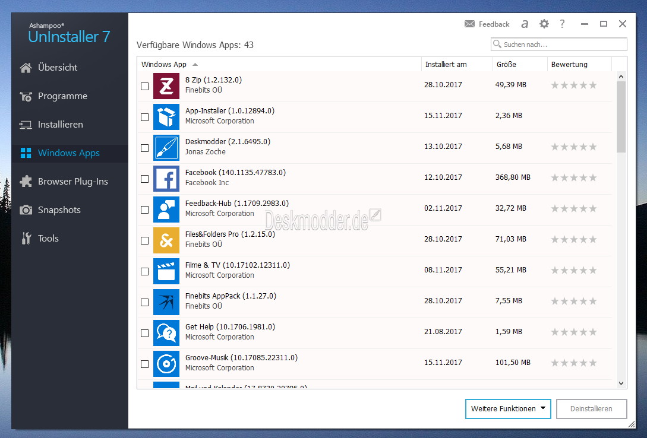
Task: Click the Jonas Zoche publisher text
Action: pos(205,151)
